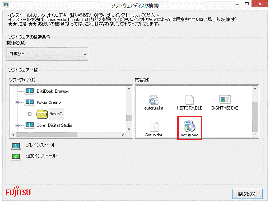Expand the Corel Digital Studio node

(17, 125)
